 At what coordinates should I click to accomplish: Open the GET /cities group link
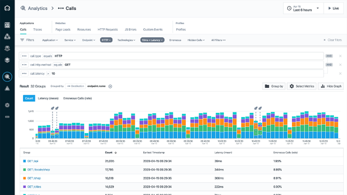[x=34, y=187]
